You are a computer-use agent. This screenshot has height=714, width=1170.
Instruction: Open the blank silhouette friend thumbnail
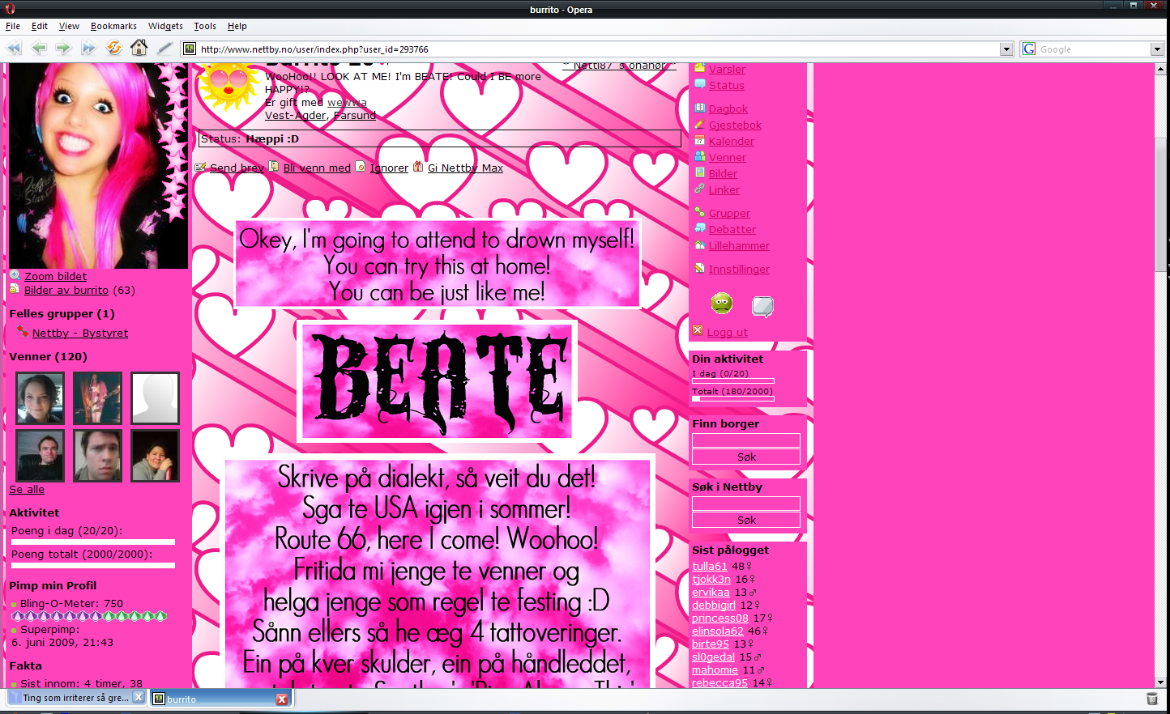pyautogui.click(x=155, y=398)
